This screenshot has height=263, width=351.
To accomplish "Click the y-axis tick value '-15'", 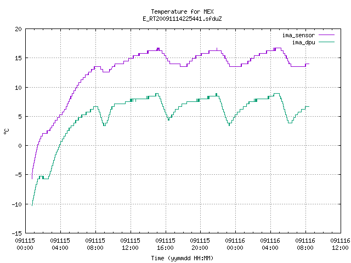I will click(x=17, y=233).
